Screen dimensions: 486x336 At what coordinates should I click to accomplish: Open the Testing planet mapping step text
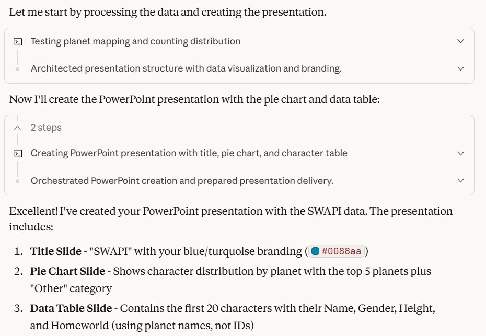[135, 41]
